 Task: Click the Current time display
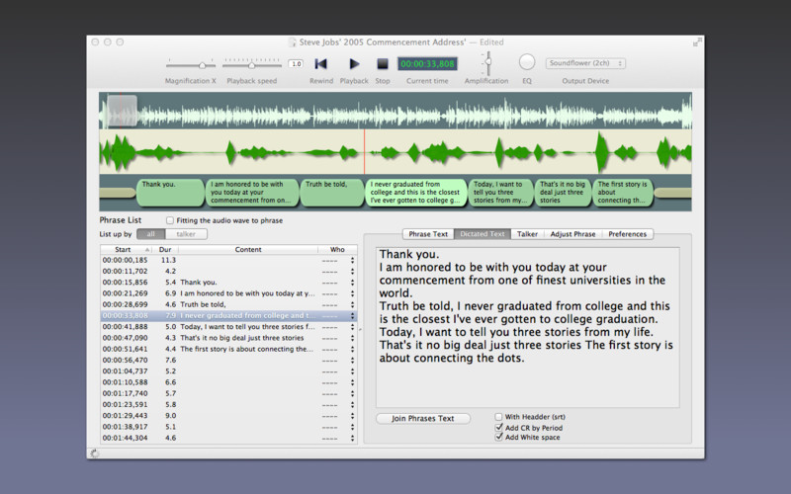click(427, 64)
